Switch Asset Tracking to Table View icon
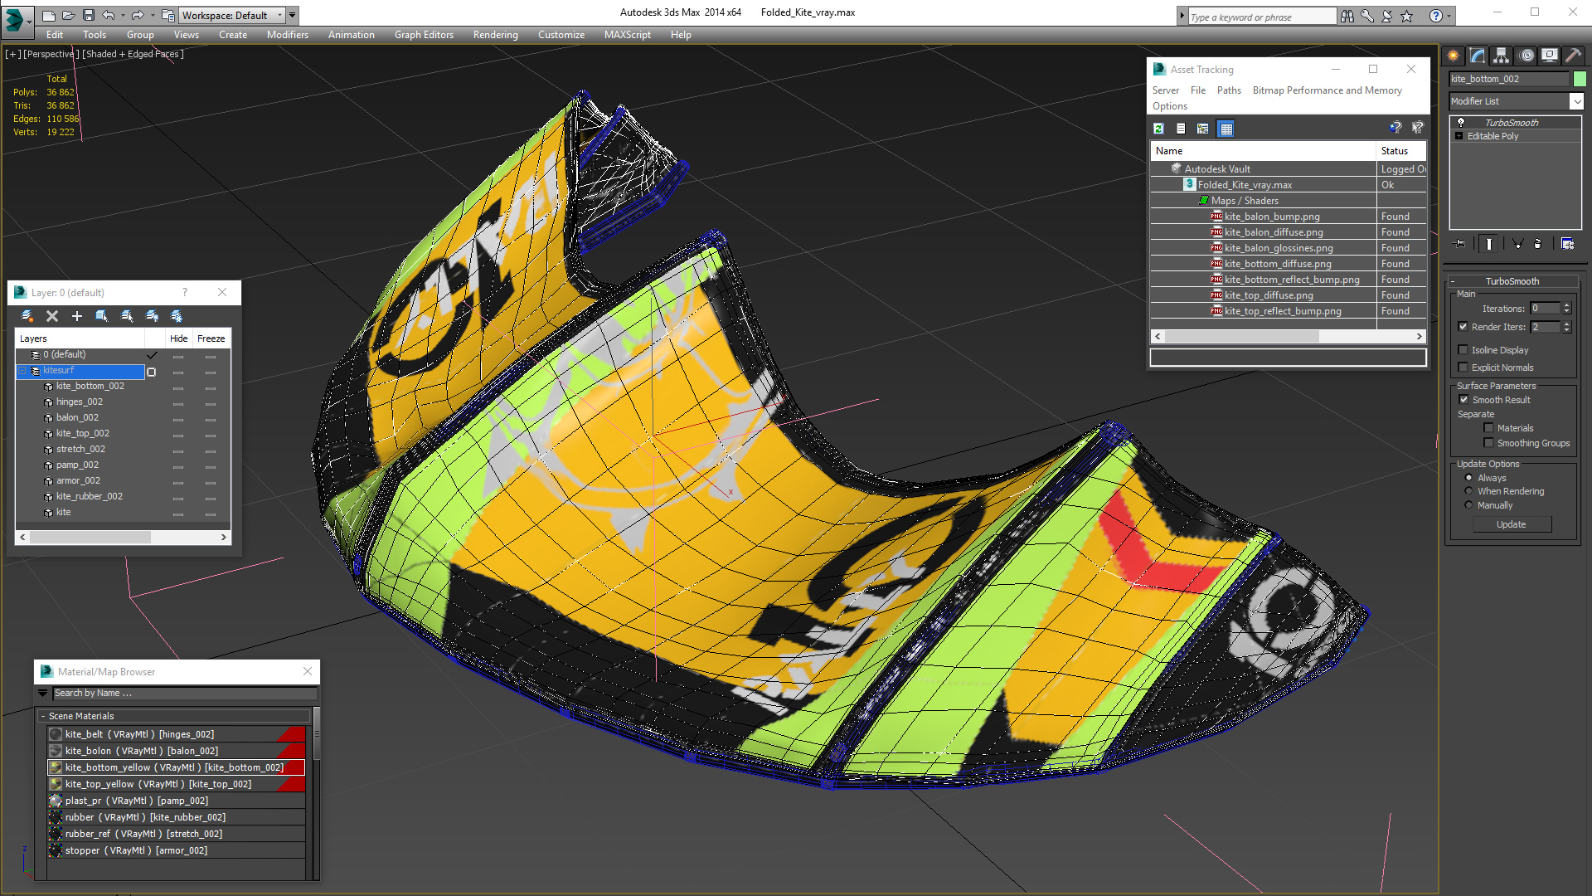1592x896 pixels. pos(1226,129)
